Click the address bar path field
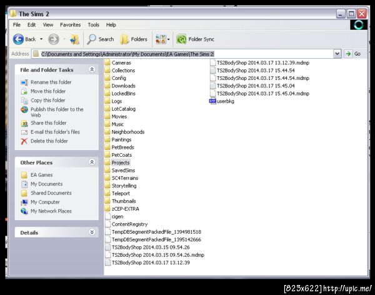 (183, 54)
